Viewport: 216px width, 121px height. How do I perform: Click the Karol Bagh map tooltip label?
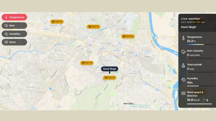(x=110, y=69)
